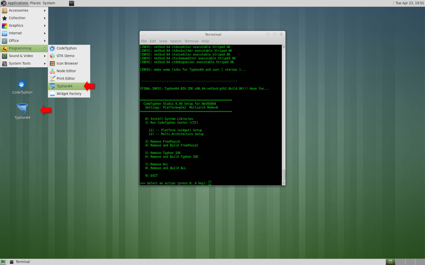Expand the Sound & Video submenu arrow
Screen dimensions: 425x265
[45, 56]
